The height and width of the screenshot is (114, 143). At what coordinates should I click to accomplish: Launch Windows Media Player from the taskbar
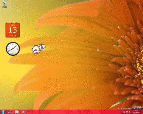[x=24, y=112]
